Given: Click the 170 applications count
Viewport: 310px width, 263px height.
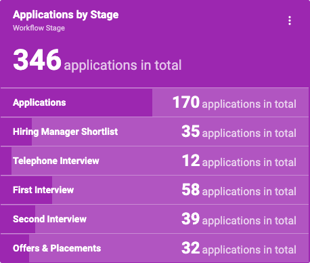Looking at the screenshot, I should [186, 102].
